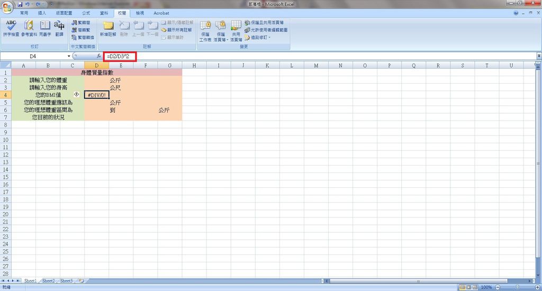
Task: Open the 檢視 ribbon tab
Action: tap(140, 13)
